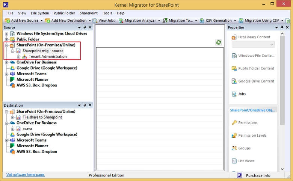Viewport: 293px width, 181px height.
Task: Click the Microsoft Planner icon in Source tree
Action: point(12,79)
